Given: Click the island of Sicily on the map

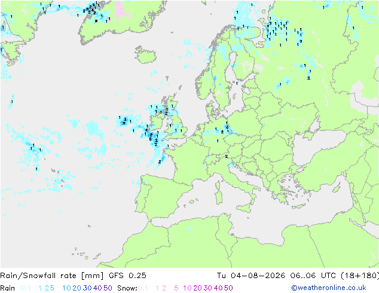Looking at the screenshot, I should [x=244, y=208].
